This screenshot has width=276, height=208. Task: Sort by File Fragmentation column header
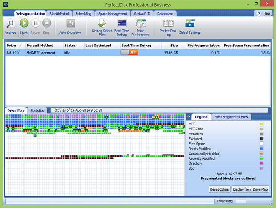click(200, 46)
